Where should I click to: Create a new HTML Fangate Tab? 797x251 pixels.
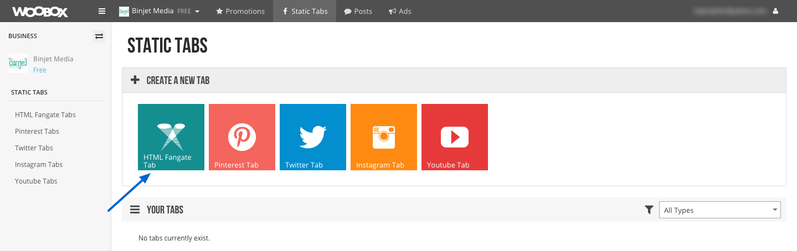171,137
